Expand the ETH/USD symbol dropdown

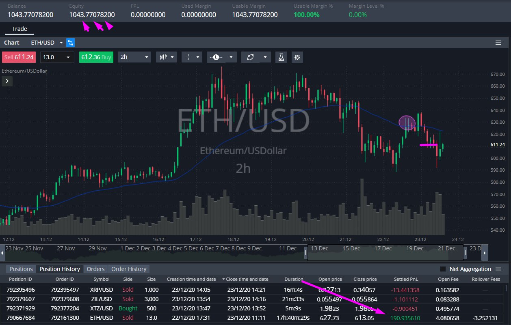point(61,43)
